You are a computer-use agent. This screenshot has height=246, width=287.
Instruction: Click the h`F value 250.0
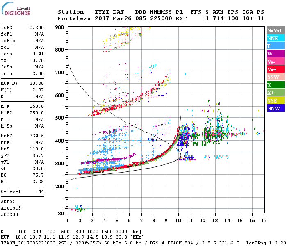[x=36, y=106]
